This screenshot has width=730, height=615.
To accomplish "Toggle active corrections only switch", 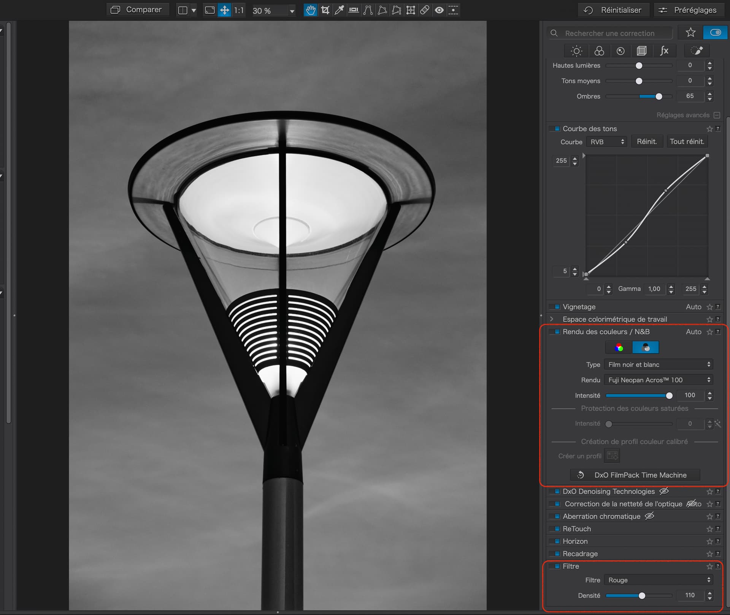I will pyautogui.click(x=715, y=33).
